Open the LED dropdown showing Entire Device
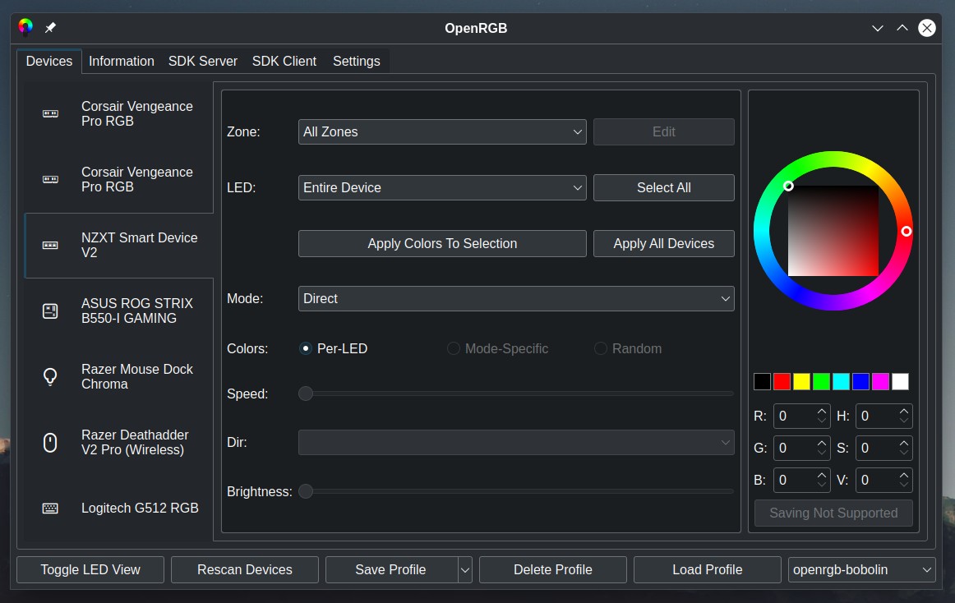This screenshot has width=955, height=603. click(x=442, y=187)
